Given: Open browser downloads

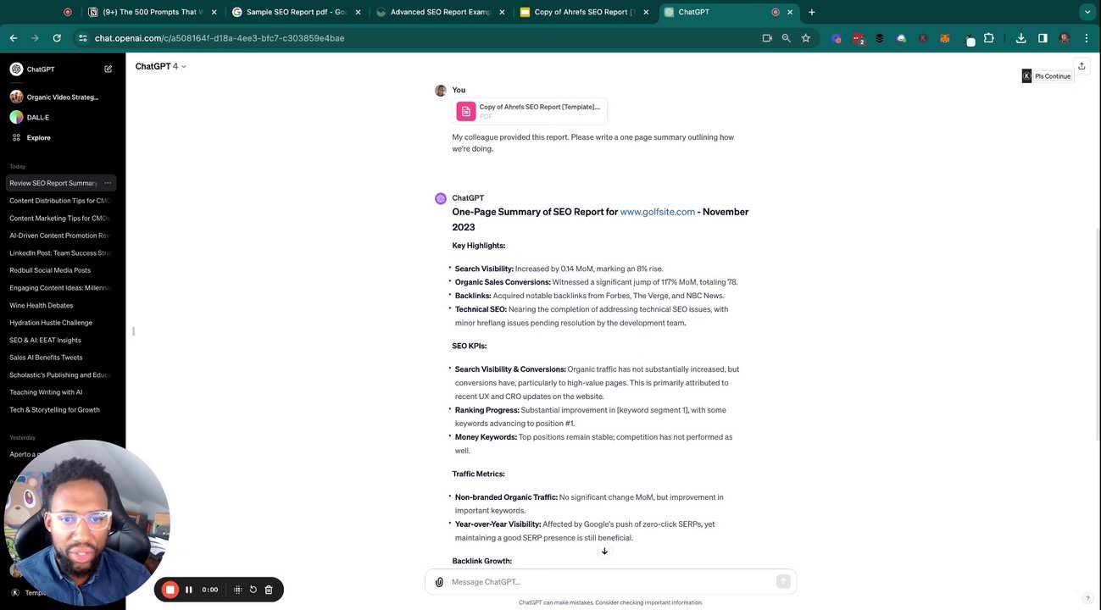Looking at the screenshot, I should (1020, 38).
